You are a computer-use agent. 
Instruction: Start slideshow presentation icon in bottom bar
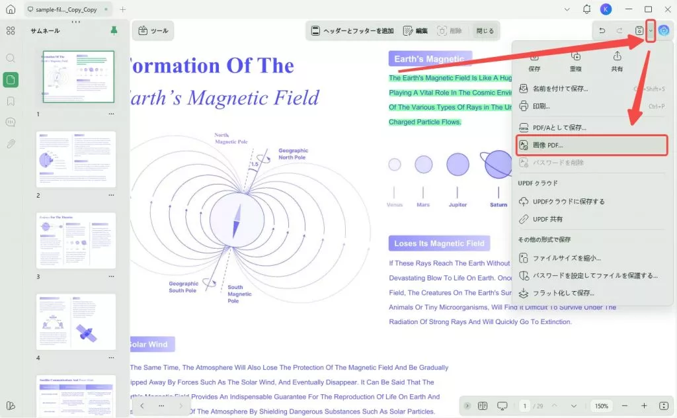(x=502, y=406)
